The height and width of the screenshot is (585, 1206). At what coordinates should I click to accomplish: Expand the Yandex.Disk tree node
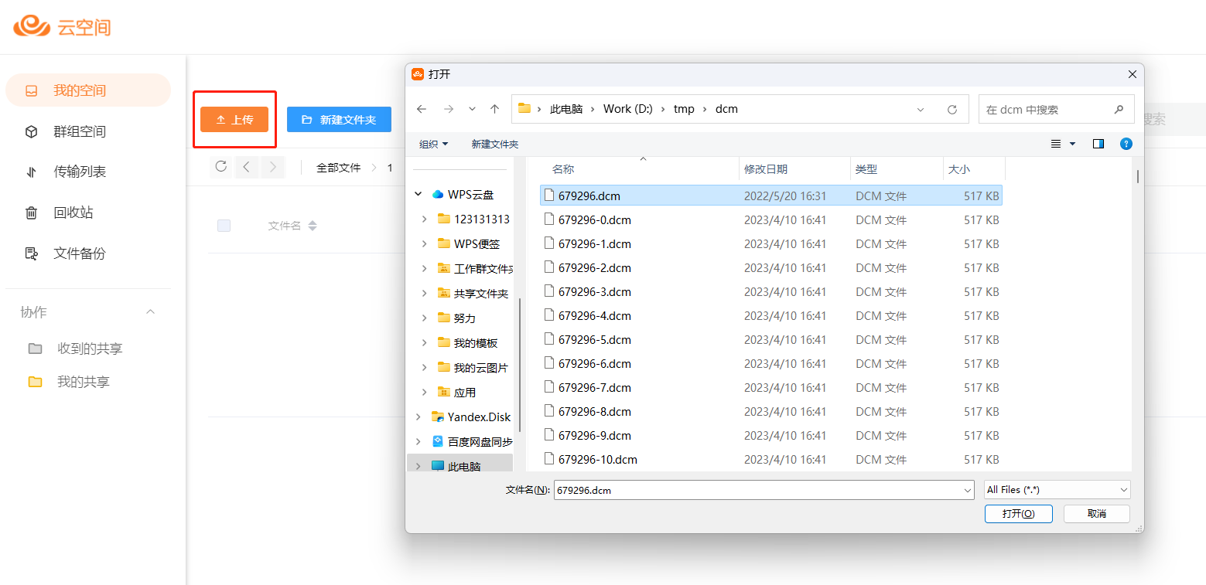click(419, 417)
